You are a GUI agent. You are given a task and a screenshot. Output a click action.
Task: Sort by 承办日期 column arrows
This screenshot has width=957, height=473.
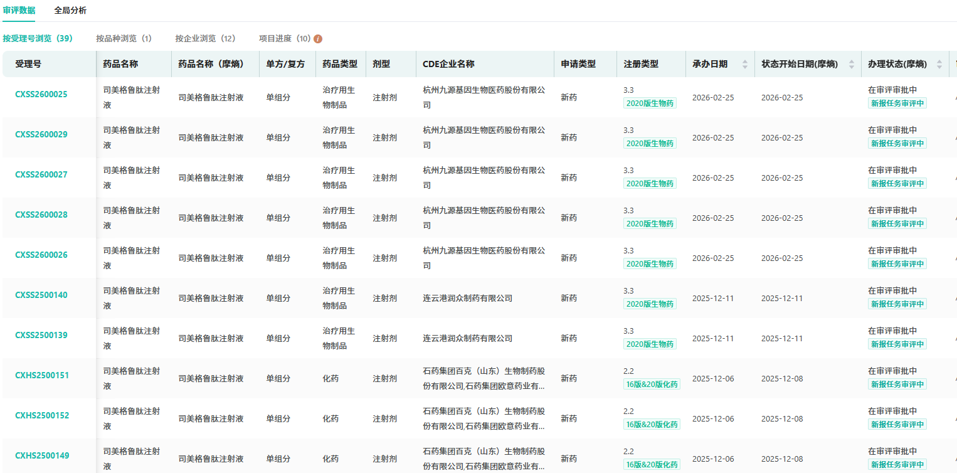pyautogui.click(x=745, y=64)
